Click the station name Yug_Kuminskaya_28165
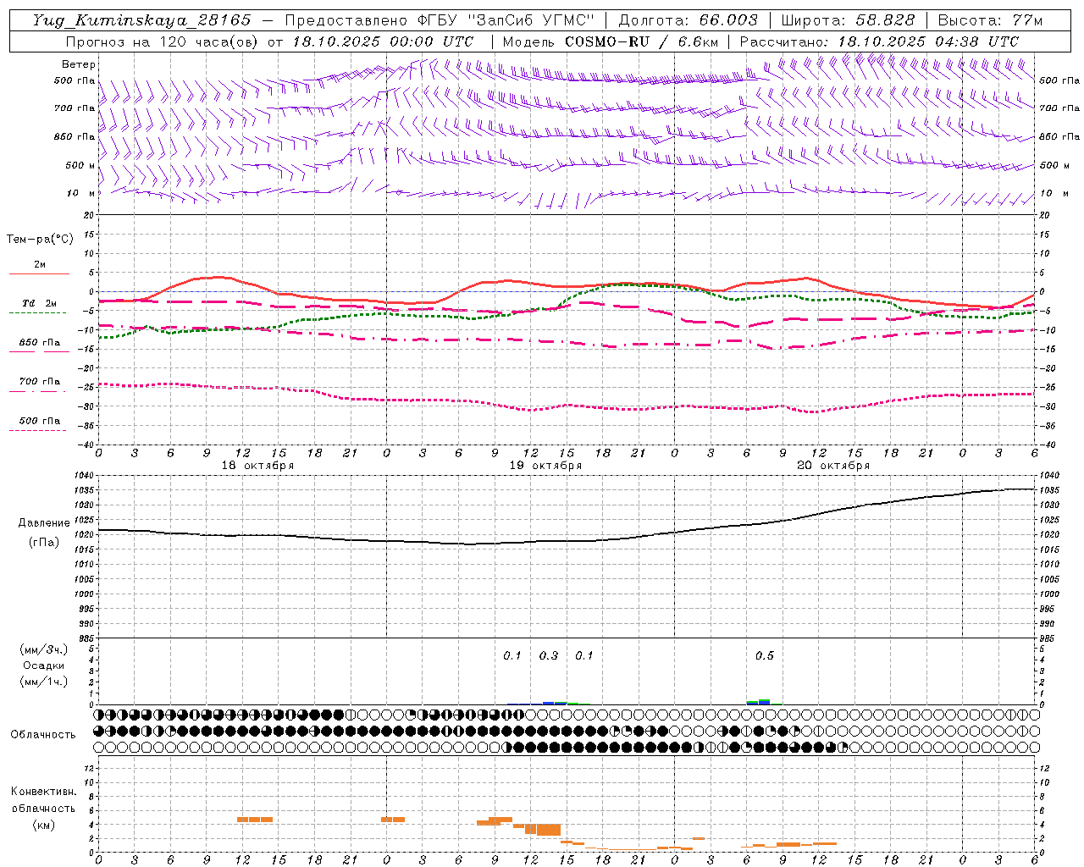 141,19
